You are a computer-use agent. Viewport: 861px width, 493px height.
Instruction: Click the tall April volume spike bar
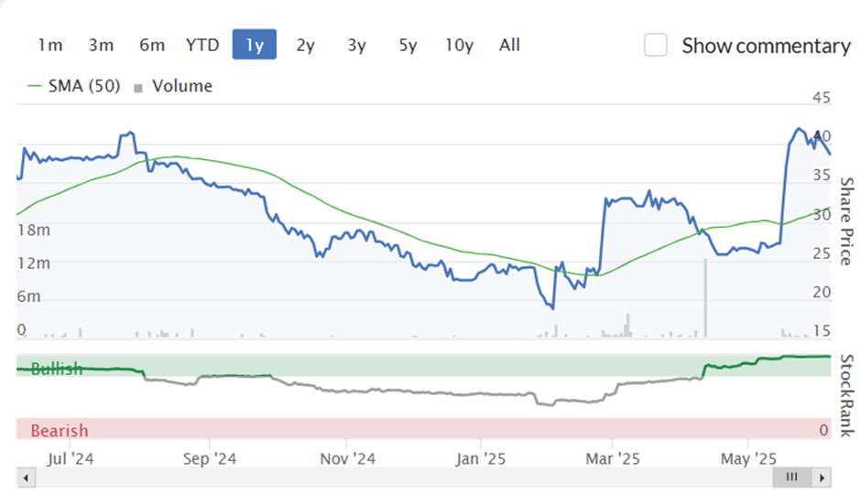point(705,298)
